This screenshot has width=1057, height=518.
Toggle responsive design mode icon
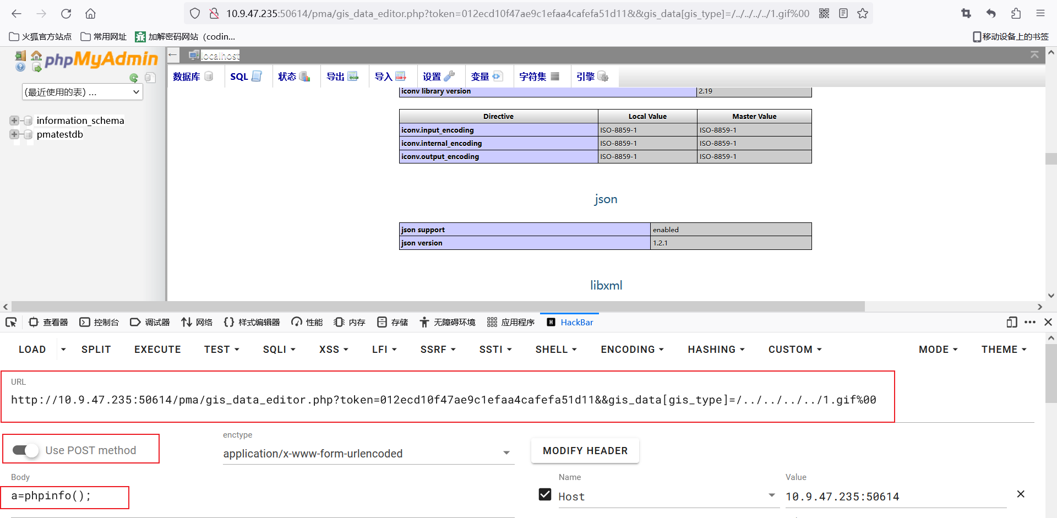point(1012,322)
